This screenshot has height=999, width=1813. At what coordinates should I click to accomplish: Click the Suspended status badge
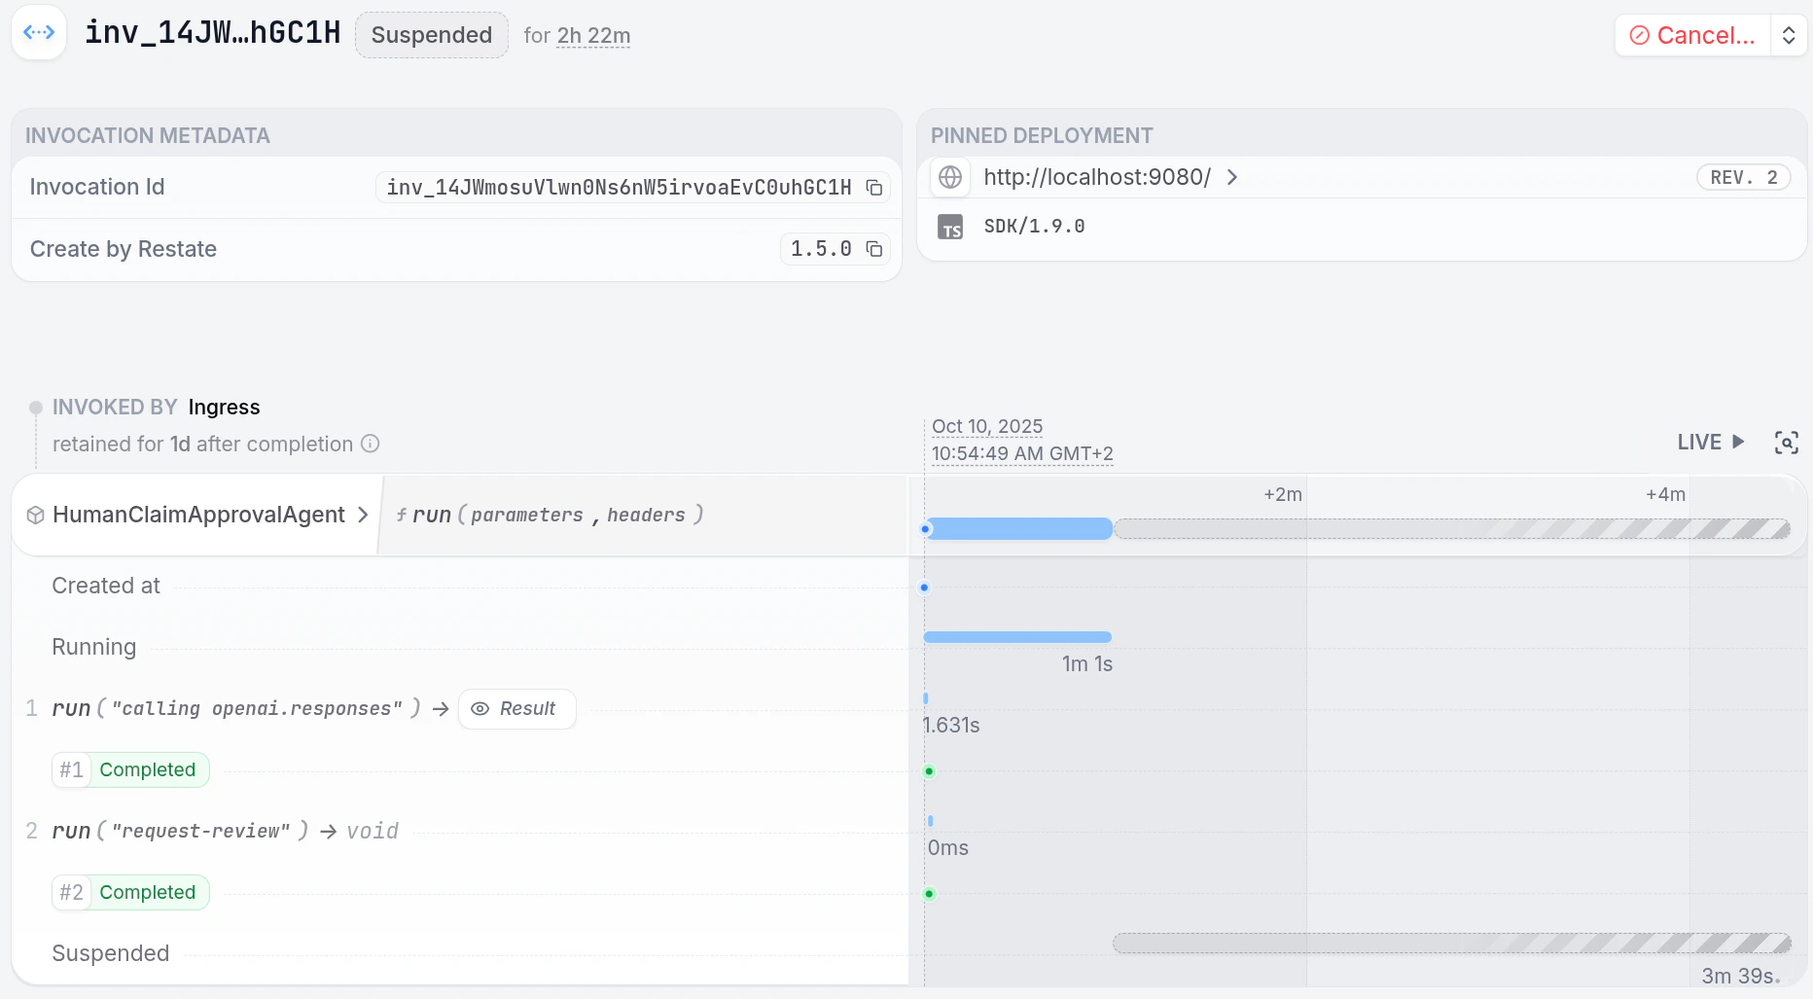coord(432,35)
